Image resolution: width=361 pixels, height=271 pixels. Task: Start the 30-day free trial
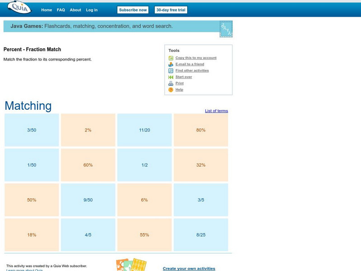[x=171, y=9]
